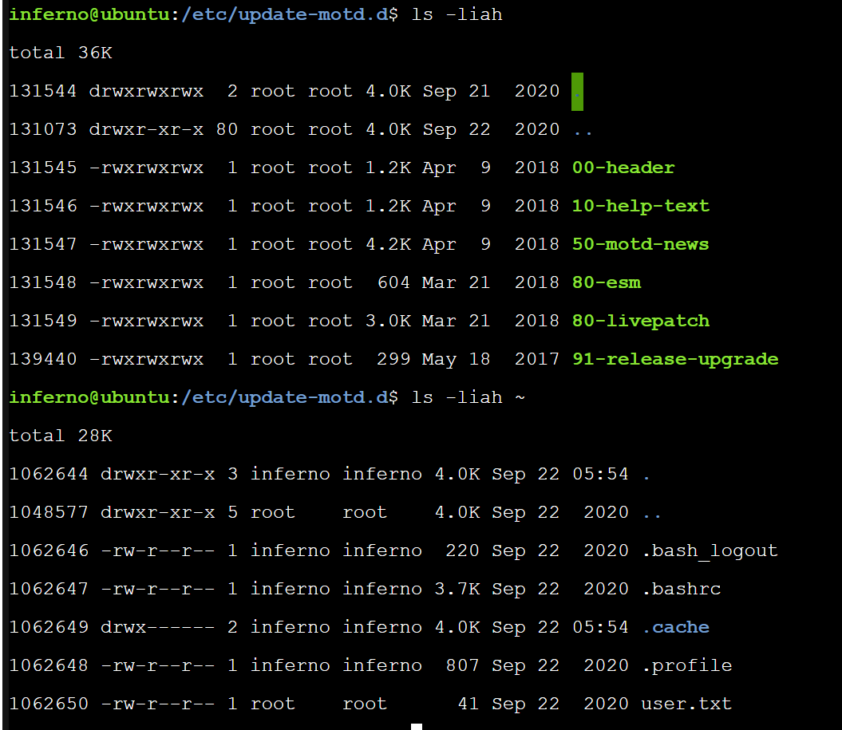Viewport: 842px width, 730px height.
Task: Select the 80-livepatch file name
Action: click(640, 321)
